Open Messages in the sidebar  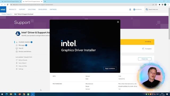click(x=22, y=45)
